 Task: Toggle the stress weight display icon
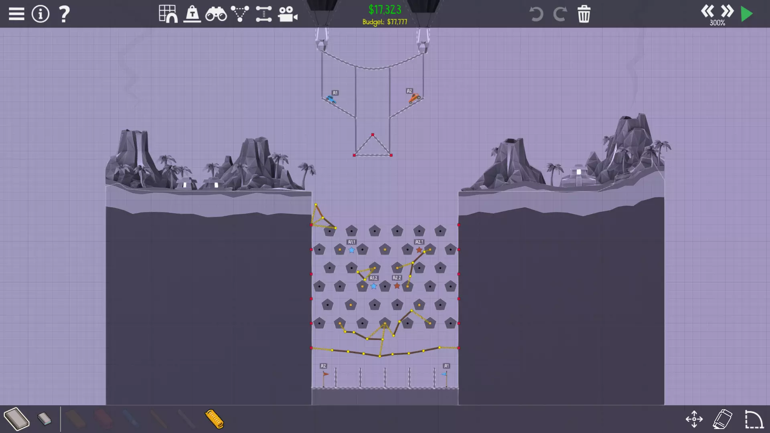tap(192, 14)
